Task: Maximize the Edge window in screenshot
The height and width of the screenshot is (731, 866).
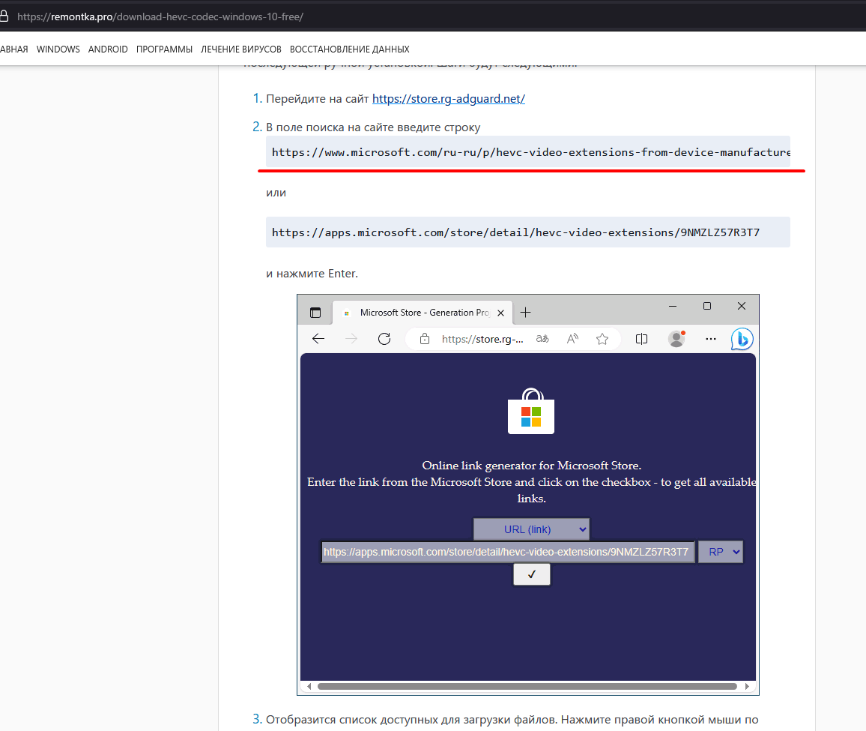Action: point(707,306)
